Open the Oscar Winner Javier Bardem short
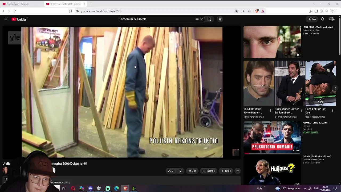This screenshot has width=341, height=192. tap(289, 83)
